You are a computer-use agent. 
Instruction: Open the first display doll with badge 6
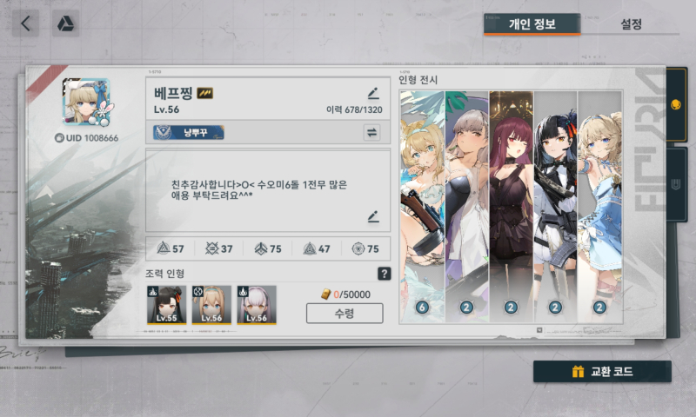[422, 207]
